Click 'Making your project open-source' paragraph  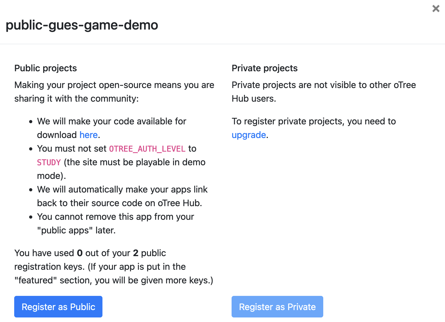[x=114, y=92]
